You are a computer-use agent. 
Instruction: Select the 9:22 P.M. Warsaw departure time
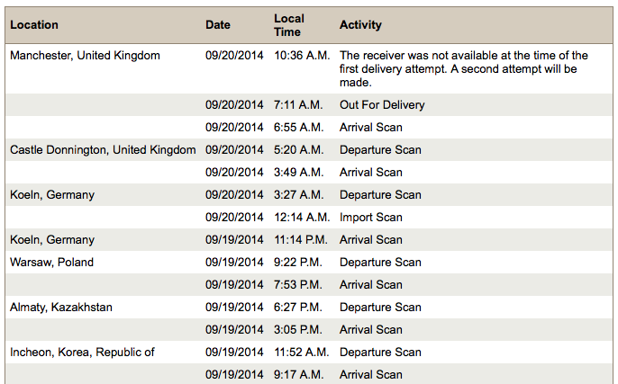298,263
